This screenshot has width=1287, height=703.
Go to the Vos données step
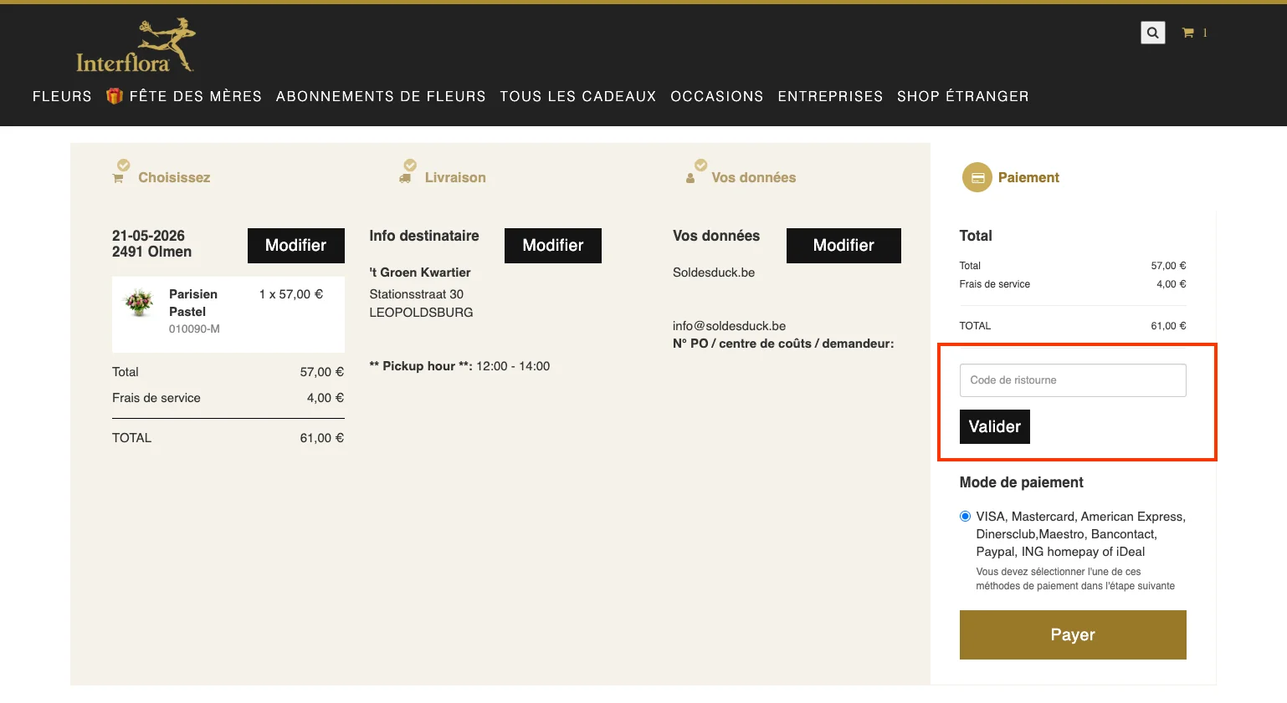[753, 177]
